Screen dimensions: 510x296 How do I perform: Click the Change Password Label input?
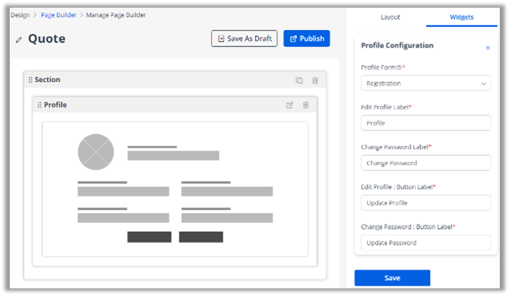[x=425, y=163]
